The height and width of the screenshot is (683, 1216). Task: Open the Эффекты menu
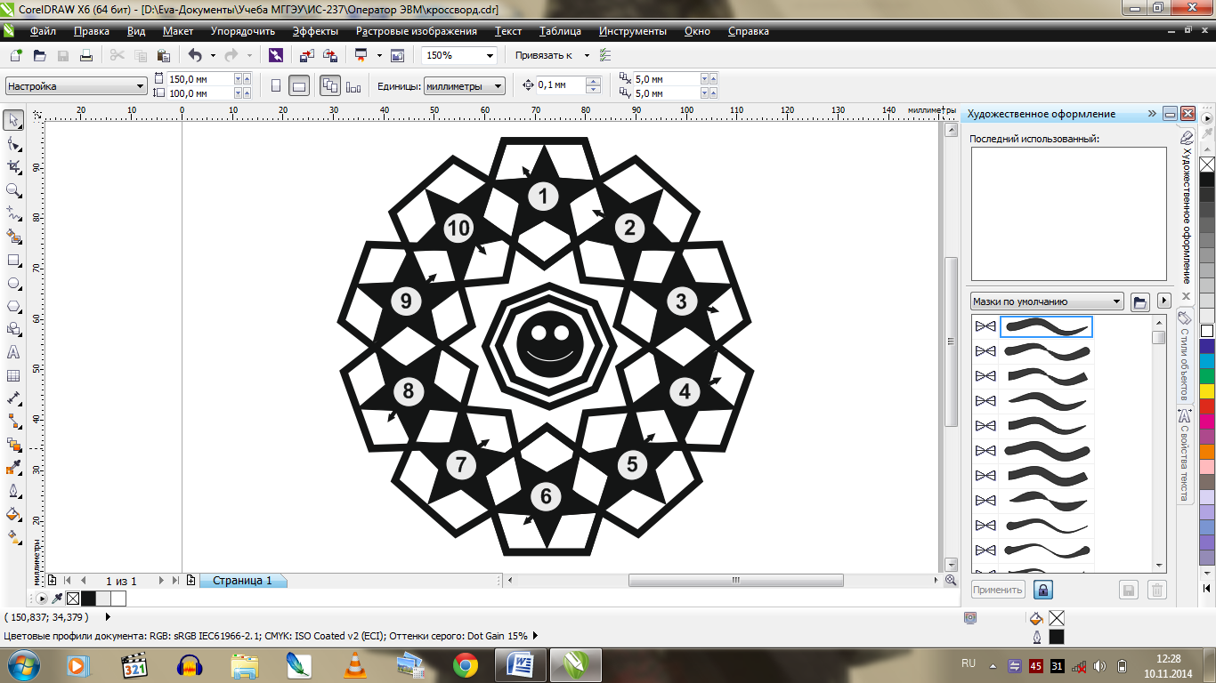[x=315, y=31]
